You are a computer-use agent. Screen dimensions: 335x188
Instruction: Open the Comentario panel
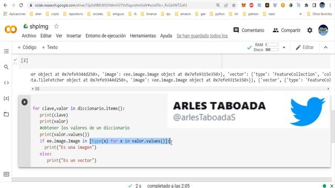point(249,30)
